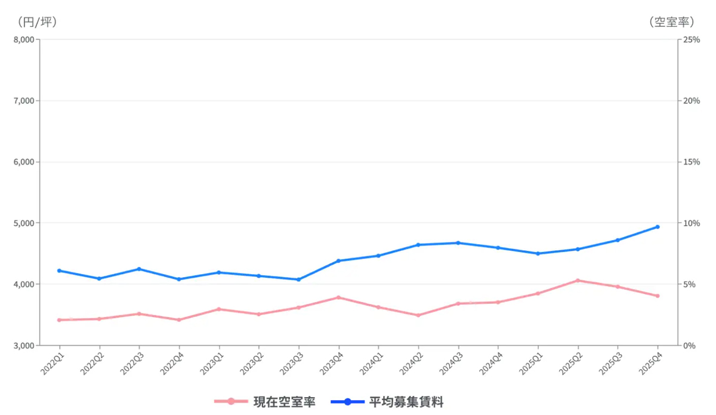This screenshot has height=415, width=716.
Task: Click the 2022Q3 x-axis label
Action: coord(131,363)
